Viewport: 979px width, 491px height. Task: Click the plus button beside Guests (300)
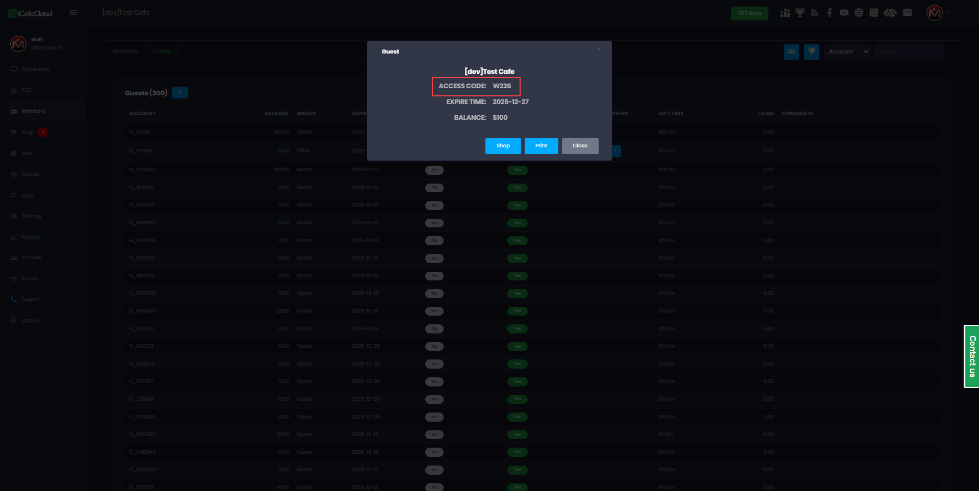180,92
